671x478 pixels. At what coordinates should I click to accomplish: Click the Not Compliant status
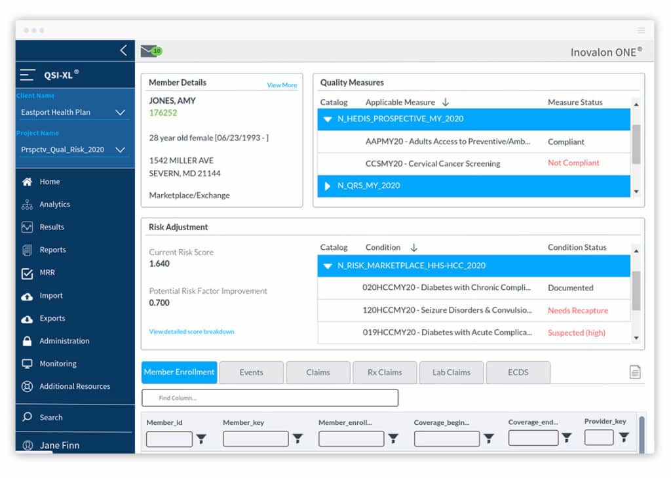click(x=573, y=163)
